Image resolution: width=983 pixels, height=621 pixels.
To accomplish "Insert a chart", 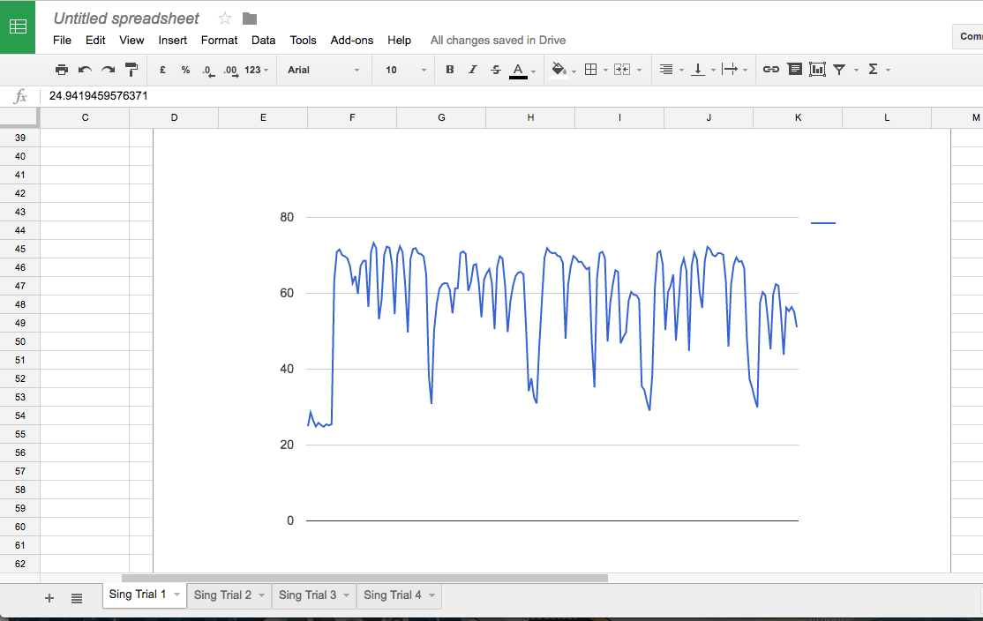I will [817, 70].
